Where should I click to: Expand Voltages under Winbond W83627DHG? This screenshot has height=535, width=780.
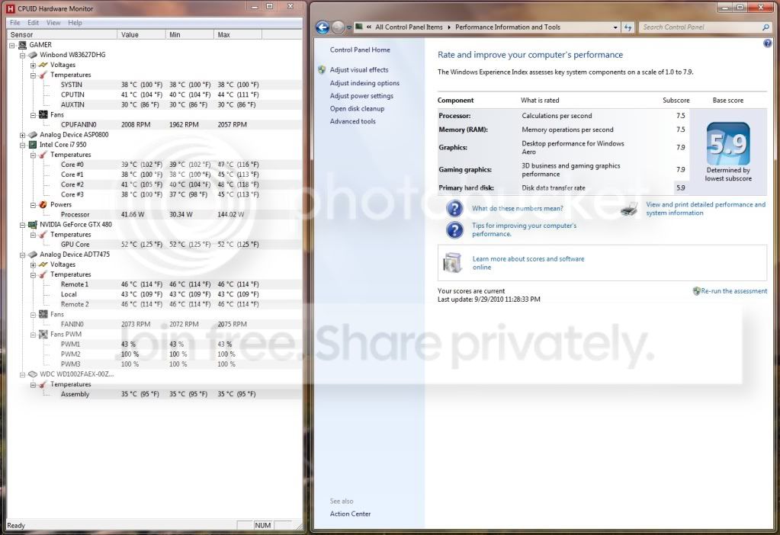pyautogui.click(x=33, y=65)
